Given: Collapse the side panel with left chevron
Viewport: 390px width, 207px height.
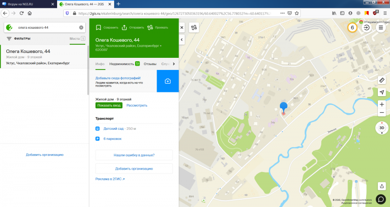Looking at the screenshot, I should (181, 39).
